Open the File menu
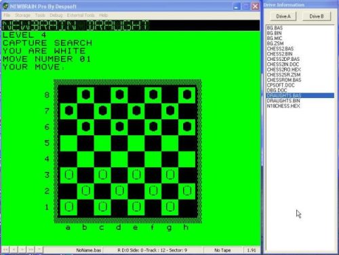Viewport: 339px width, 255px height. pyautogui.click(x=7, y=16)
